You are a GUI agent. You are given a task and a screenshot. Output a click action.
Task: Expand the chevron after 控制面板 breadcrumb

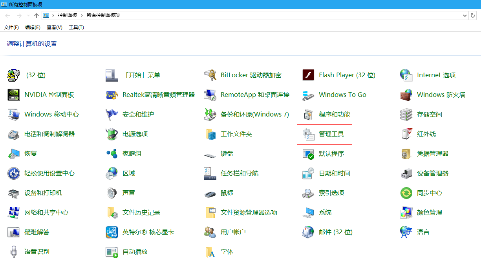click(82, 15)
